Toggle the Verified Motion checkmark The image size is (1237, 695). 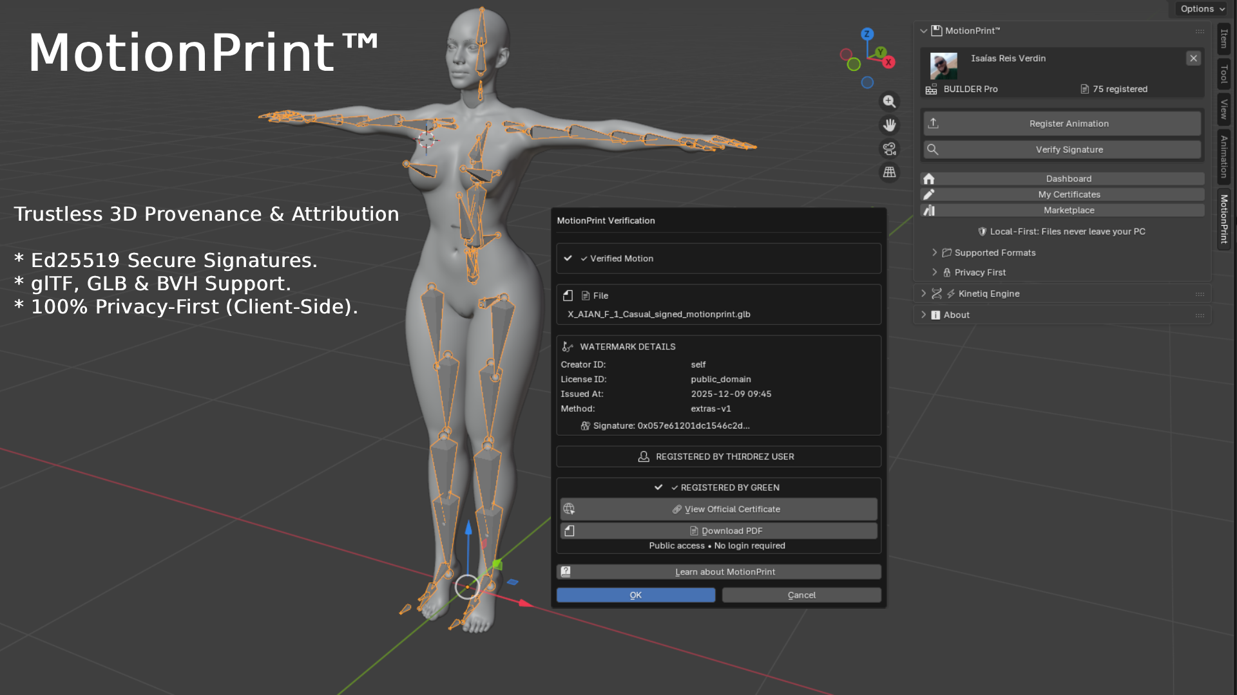click(x=568, y=258)
